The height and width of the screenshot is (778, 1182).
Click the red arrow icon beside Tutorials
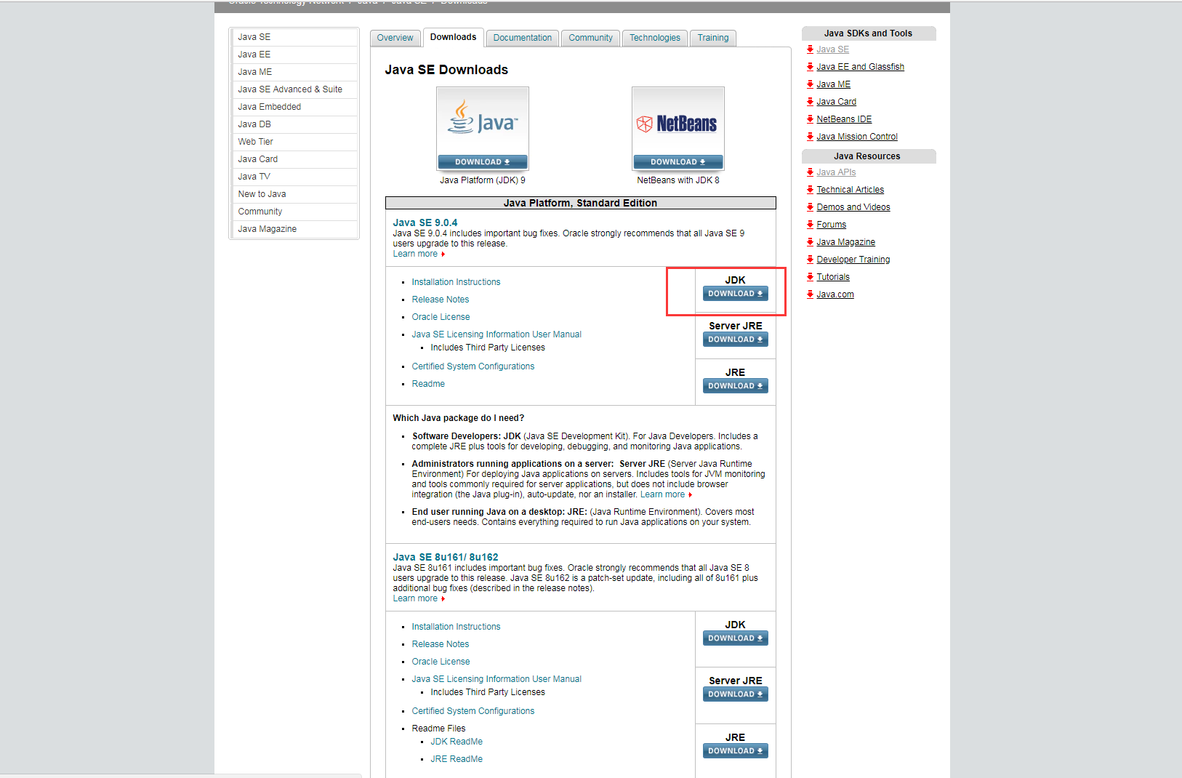coord(810,276)
